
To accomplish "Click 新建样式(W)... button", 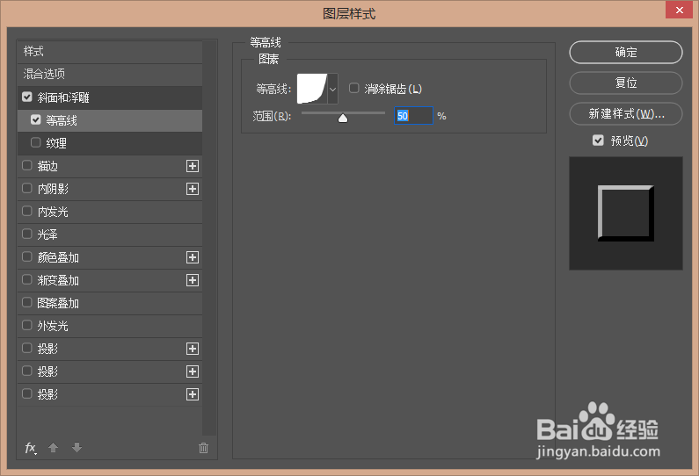I will pos(626,114).
